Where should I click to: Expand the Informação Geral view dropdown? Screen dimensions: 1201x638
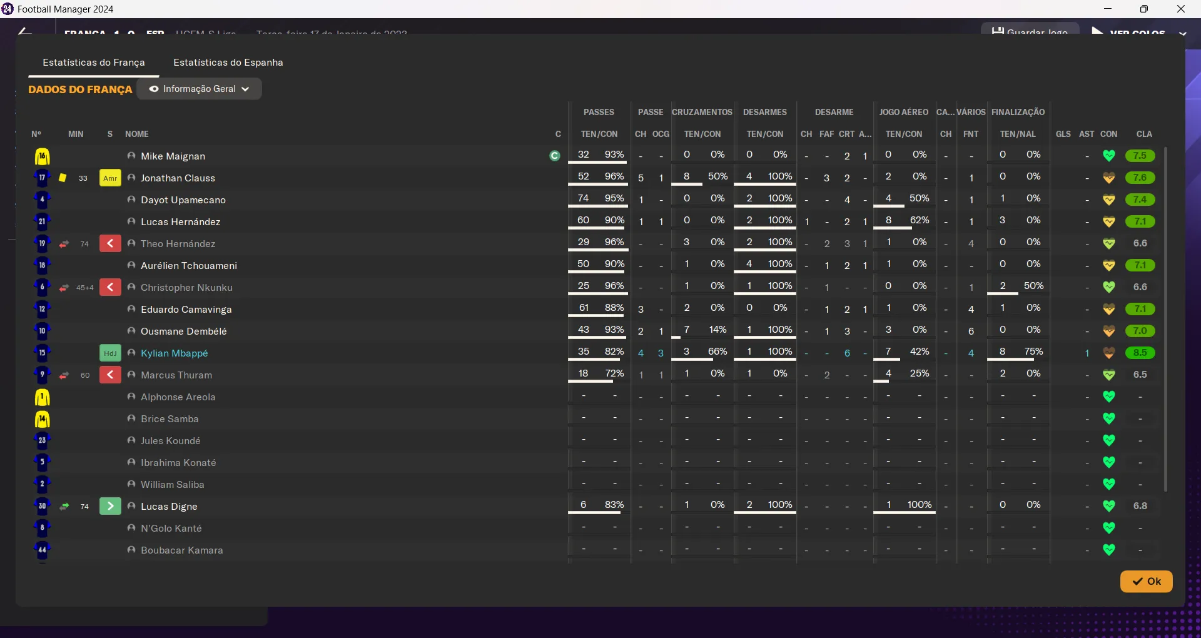click(x=199, y=89)
